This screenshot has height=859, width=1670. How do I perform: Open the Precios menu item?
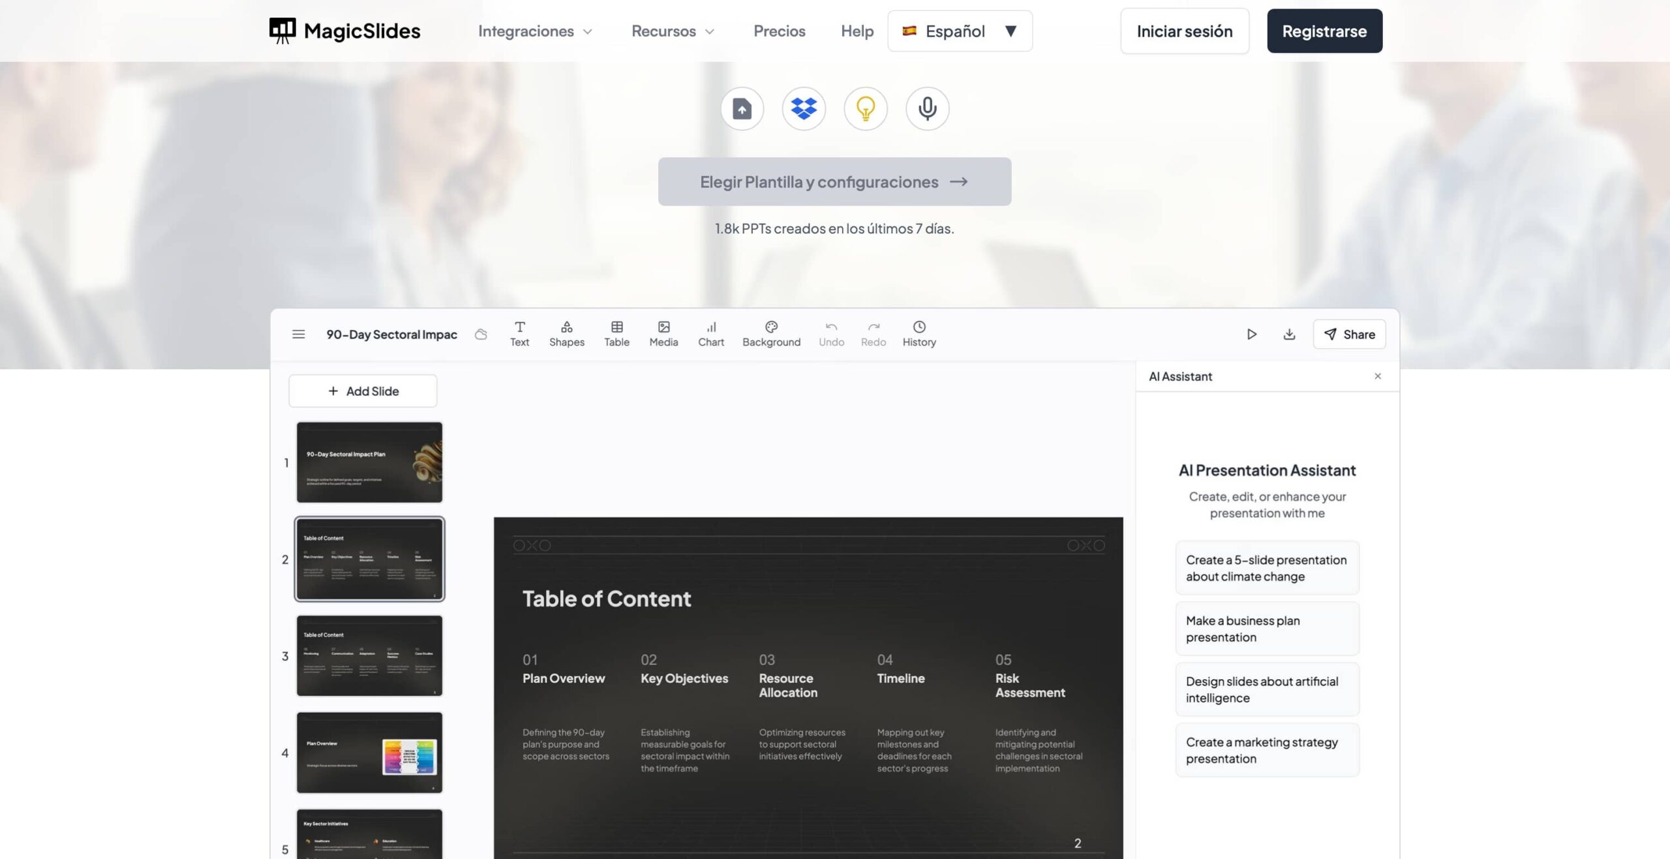click(x=779, y=31)
